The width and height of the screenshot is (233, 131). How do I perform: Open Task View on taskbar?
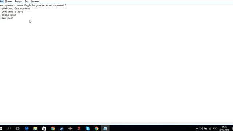point(17,128)
